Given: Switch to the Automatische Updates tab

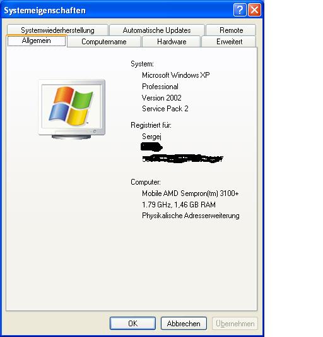Looking at the screenshot, I should (157, 30).
